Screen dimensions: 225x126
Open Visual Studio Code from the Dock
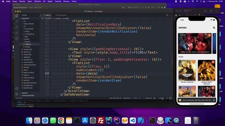coord(133,120)
